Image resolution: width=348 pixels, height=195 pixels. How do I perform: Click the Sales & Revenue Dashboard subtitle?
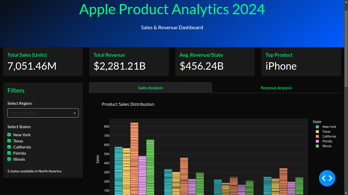tap(172, 27)
